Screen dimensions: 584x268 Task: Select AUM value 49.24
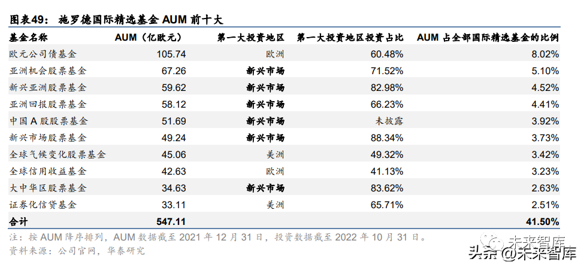pos(174,138)
